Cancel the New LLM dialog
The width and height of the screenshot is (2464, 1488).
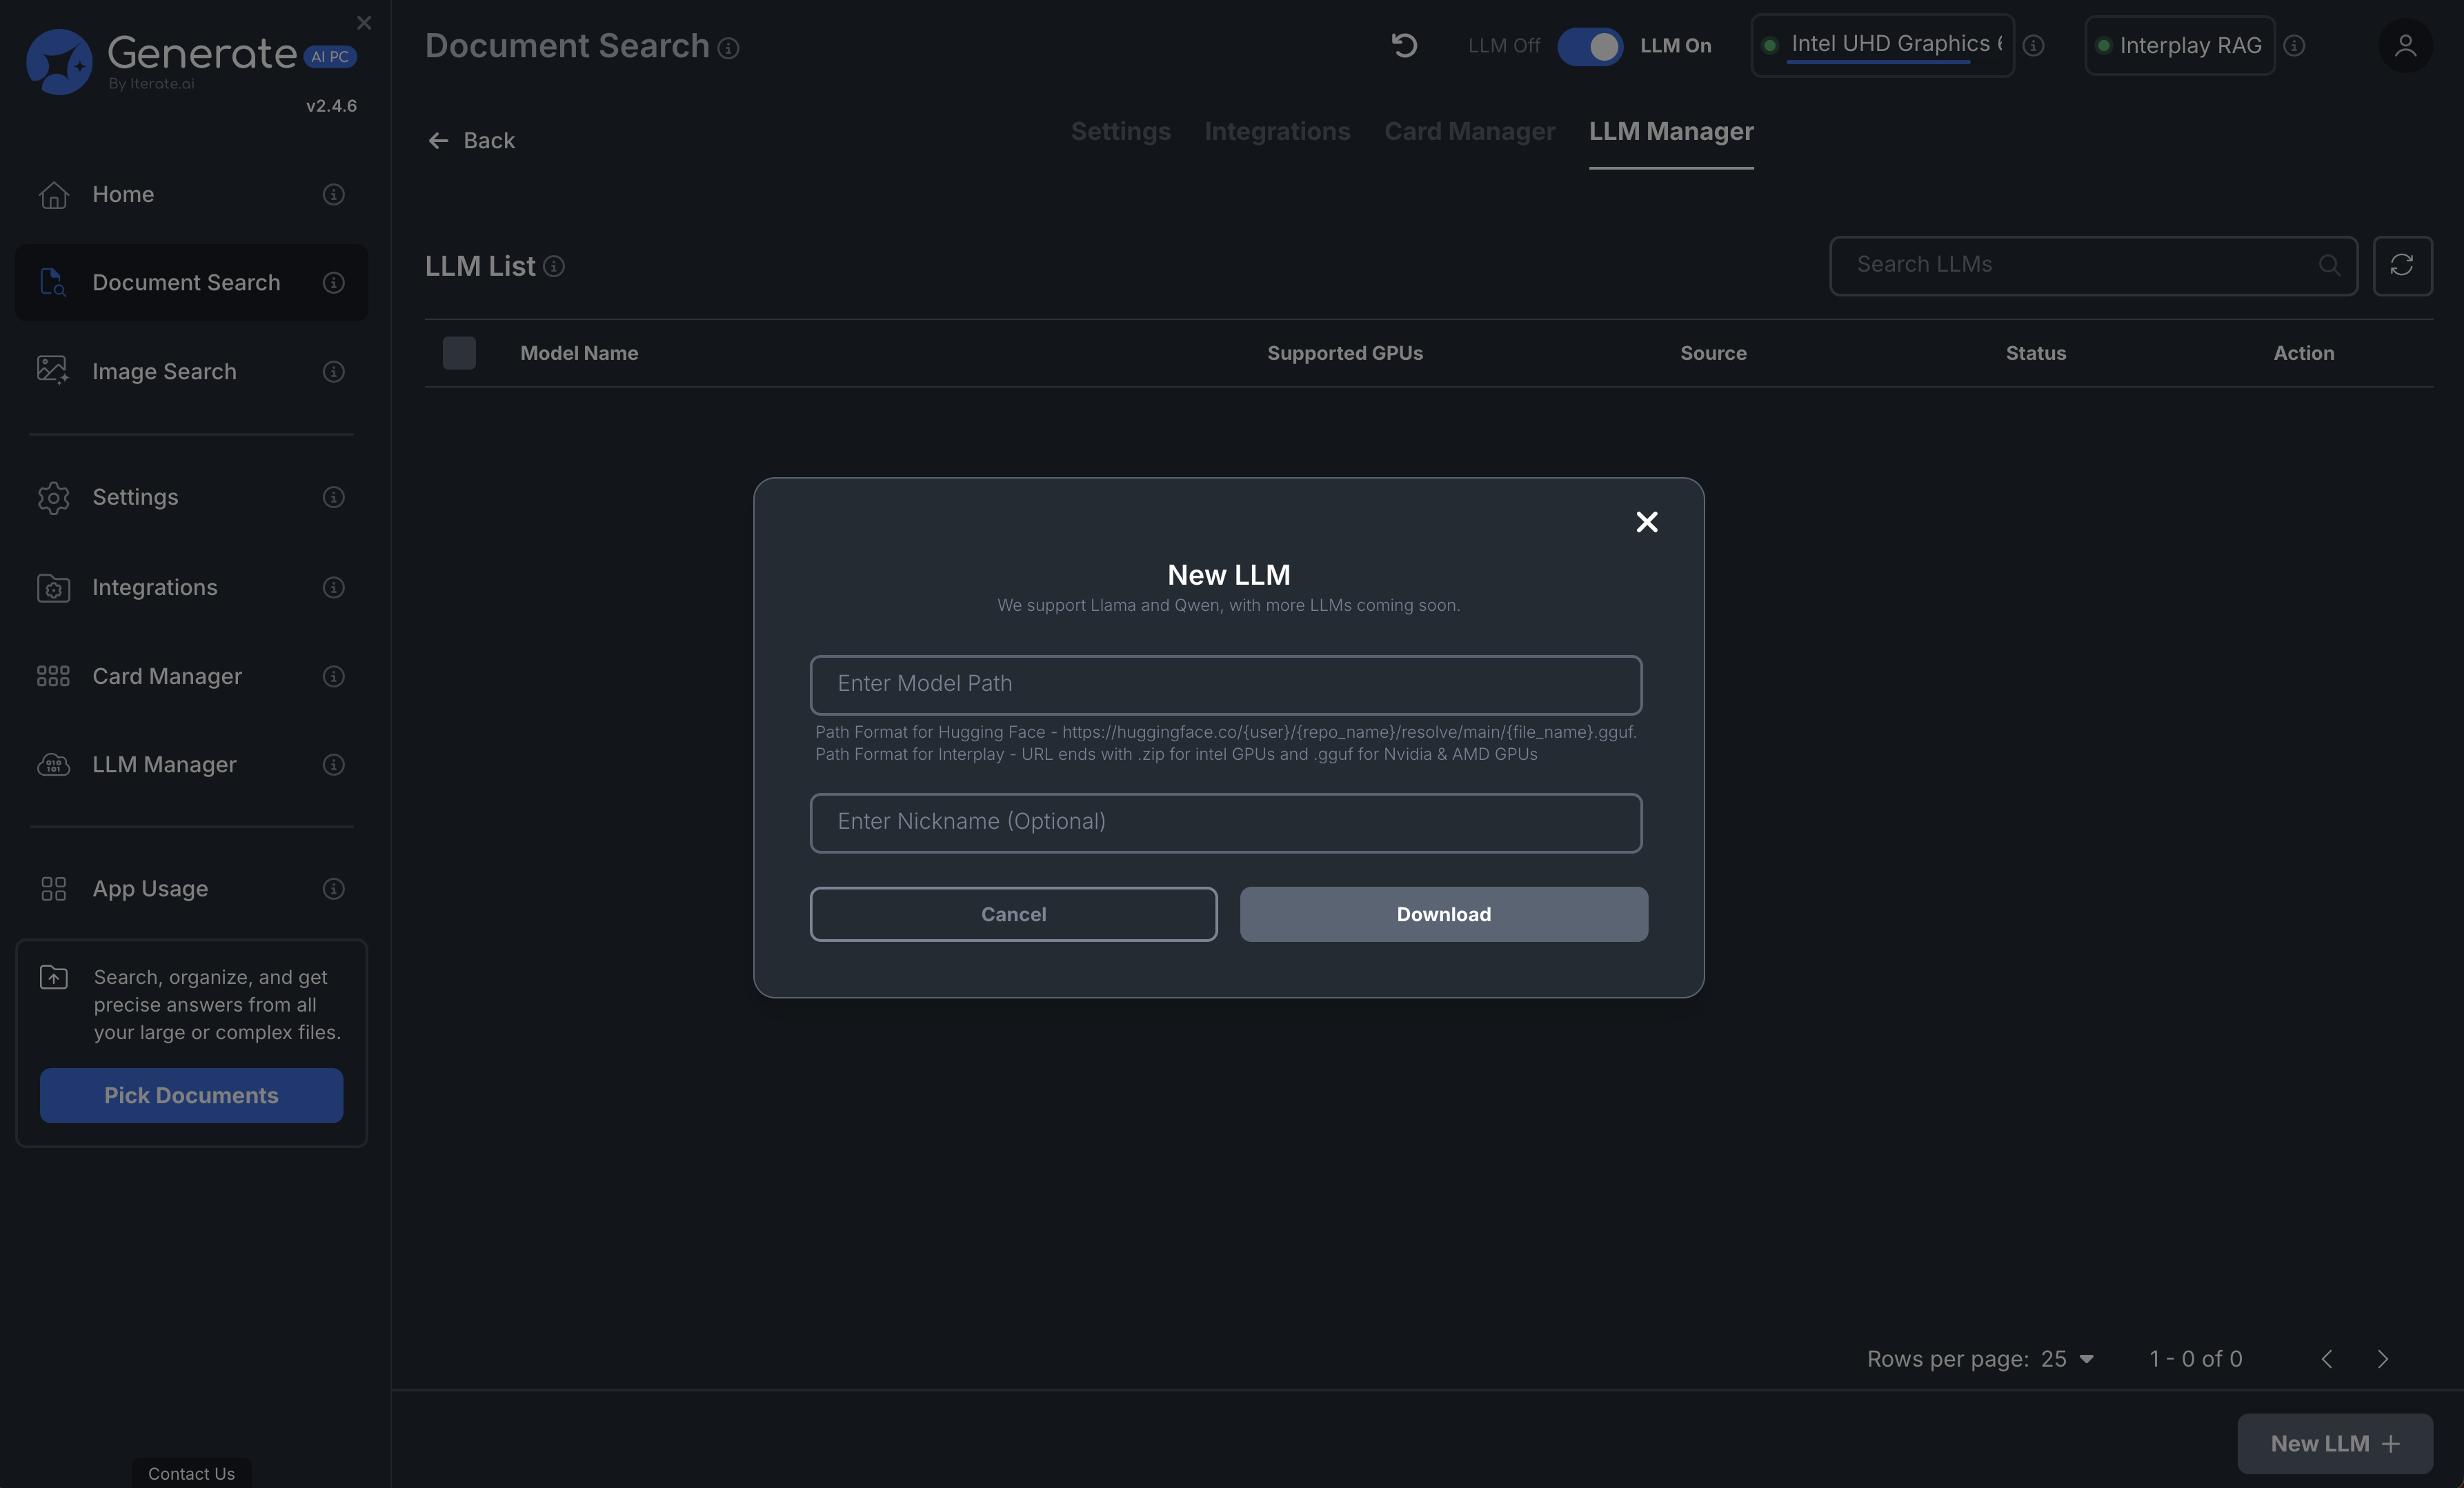pyautogui.click(x=1013, y=914)
